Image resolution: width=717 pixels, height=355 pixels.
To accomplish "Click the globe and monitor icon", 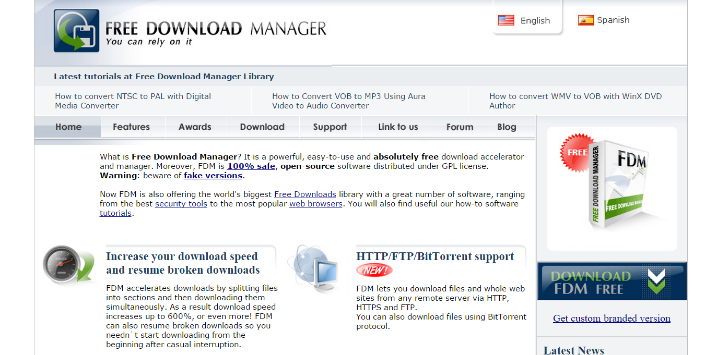I will point(314,268).
